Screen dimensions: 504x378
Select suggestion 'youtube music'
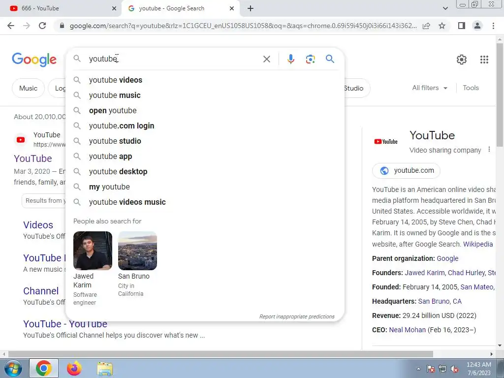[x=205, y=95]
